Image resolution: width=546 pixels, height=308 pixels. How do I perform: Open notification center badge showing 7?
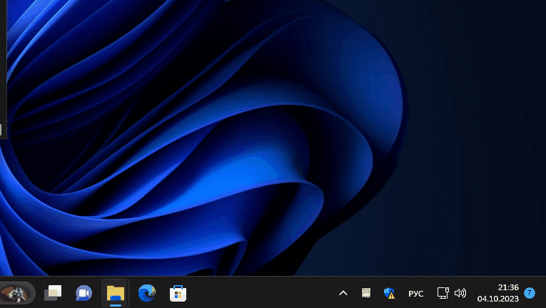530,293
